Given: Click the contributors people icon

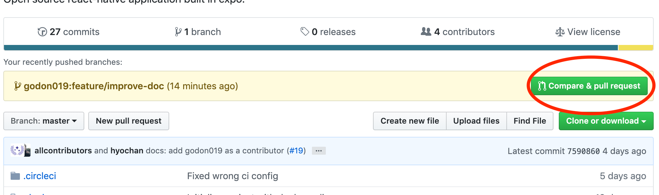Looking at the screenshot, I should [x=426, y=31].
